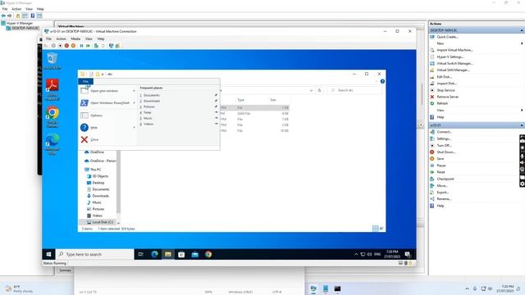Image resolution: width=525 pixels, height=295 pixels.
Task: Open Adobe Acrobat shortcut on VM desktop
Action: pyautogui.click(x=52, y=89)
